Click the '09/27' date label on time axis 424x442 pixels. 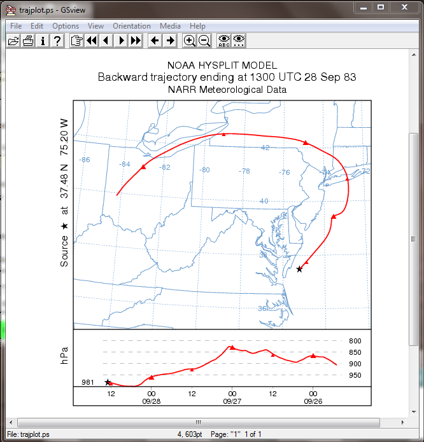232,401
